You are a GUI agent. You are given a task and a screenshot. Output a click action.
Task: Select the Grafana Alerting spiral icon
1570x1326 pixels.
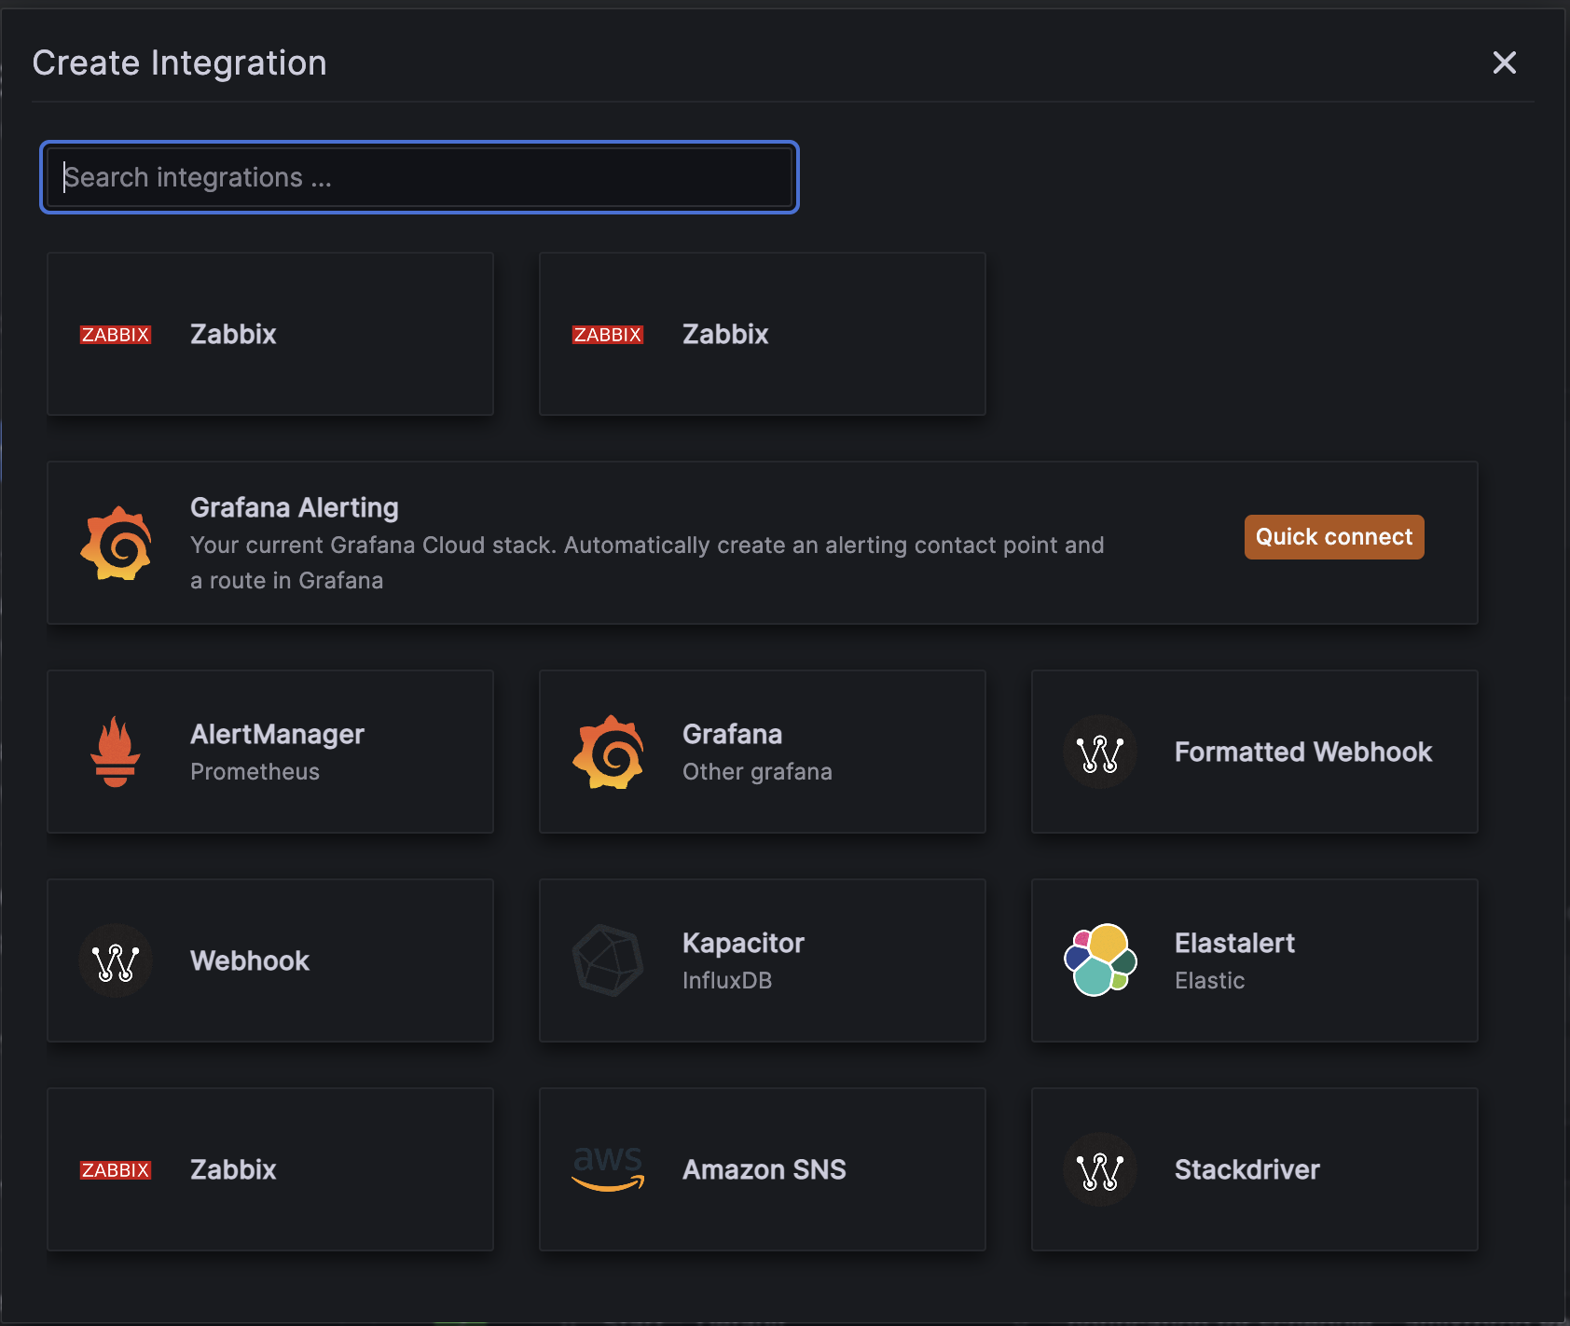[x=116, y=544]
